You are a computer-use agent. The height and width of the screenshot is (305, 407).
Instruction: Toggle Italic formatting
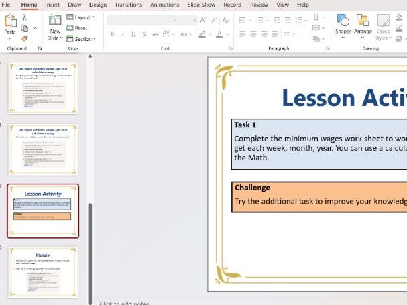pos(123,34)
